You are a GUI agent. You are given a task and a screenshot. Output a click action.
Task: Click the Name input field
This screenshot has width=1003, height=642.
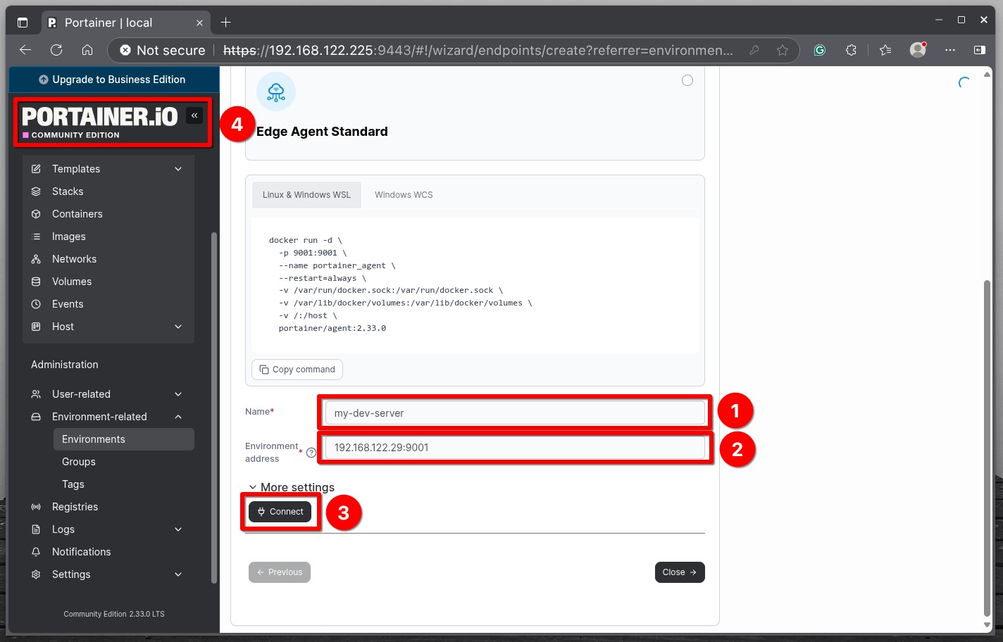click(x=515, y=413)
